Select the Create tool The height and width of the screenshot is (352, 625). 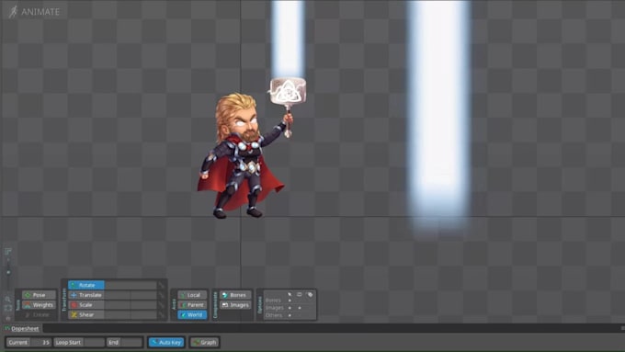click(39, 315)
